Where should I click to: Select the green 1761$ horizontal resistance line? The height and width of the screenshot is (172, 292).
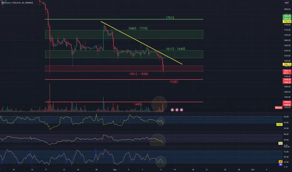click(x=124, y=19)
